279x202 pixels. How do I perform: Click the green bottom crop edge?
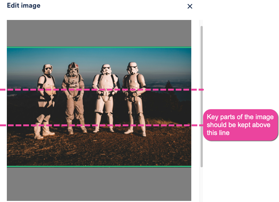tap(99, 166)
